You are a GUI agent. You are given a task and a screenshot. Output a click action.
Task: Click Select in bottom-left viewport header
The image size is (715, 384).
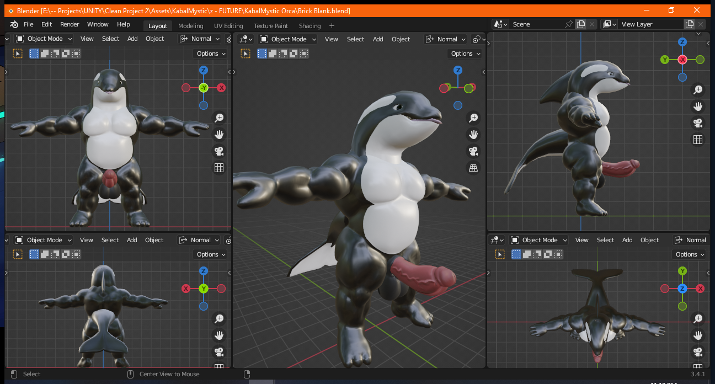click(x=110, y=240)
